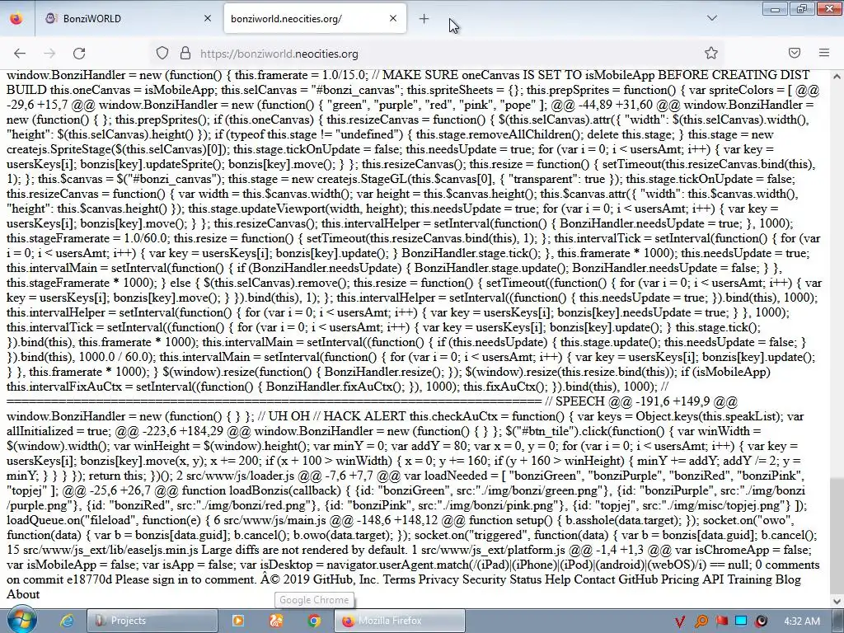
Task: Open Windows Media Player from taskbar
Action: (238, 621)
